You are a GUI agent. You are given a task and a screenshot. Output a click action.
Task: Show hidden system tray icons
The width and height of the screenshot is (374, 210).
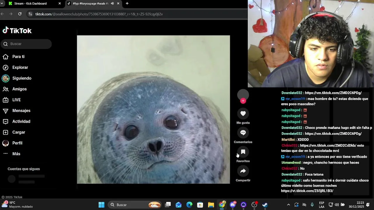288,205
